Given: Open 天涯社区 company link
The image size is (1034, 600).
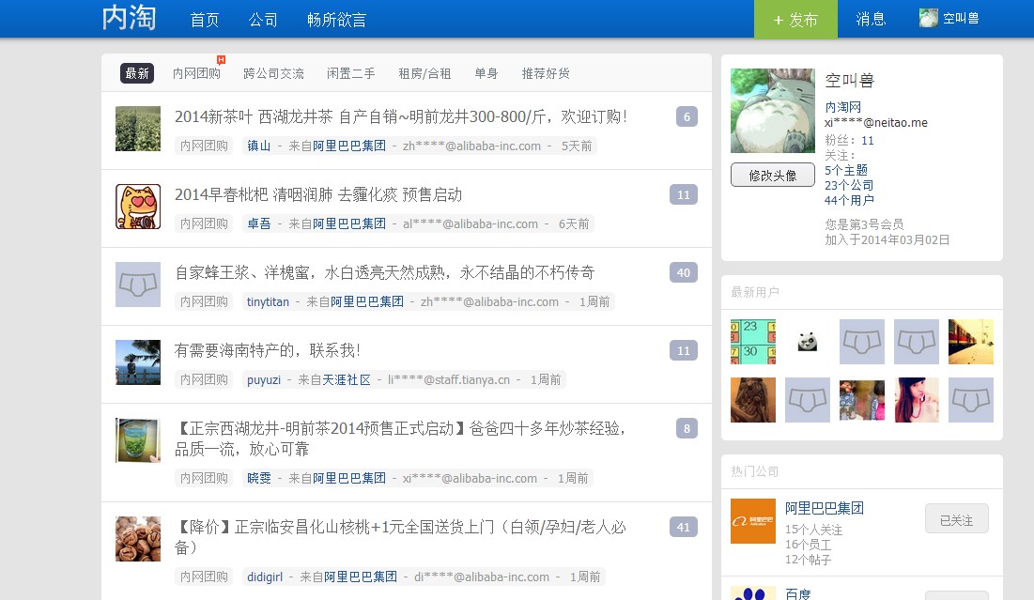Looking at the screenshot, I should tap(347, 379).
